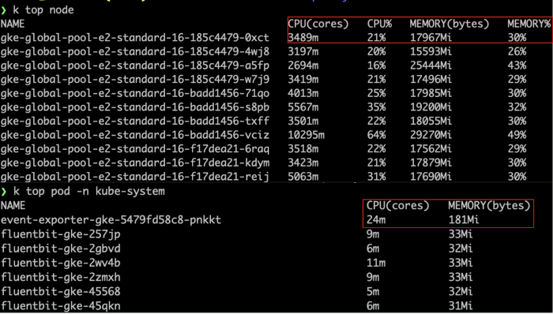Click the NAME header above the pod list
Viewport: 553px width, 314px height.
coord(13,206)
